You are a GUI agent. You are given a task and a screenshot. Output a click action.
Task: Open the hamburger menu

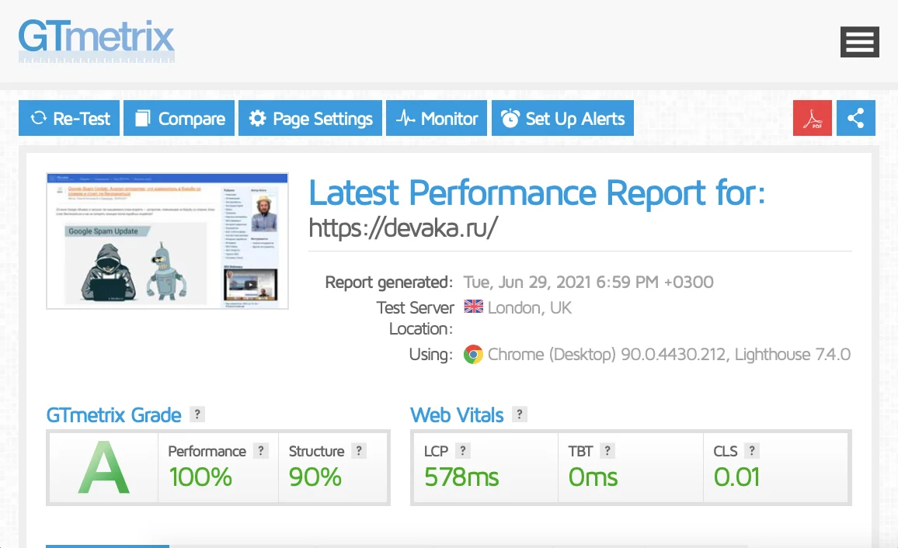860,42
